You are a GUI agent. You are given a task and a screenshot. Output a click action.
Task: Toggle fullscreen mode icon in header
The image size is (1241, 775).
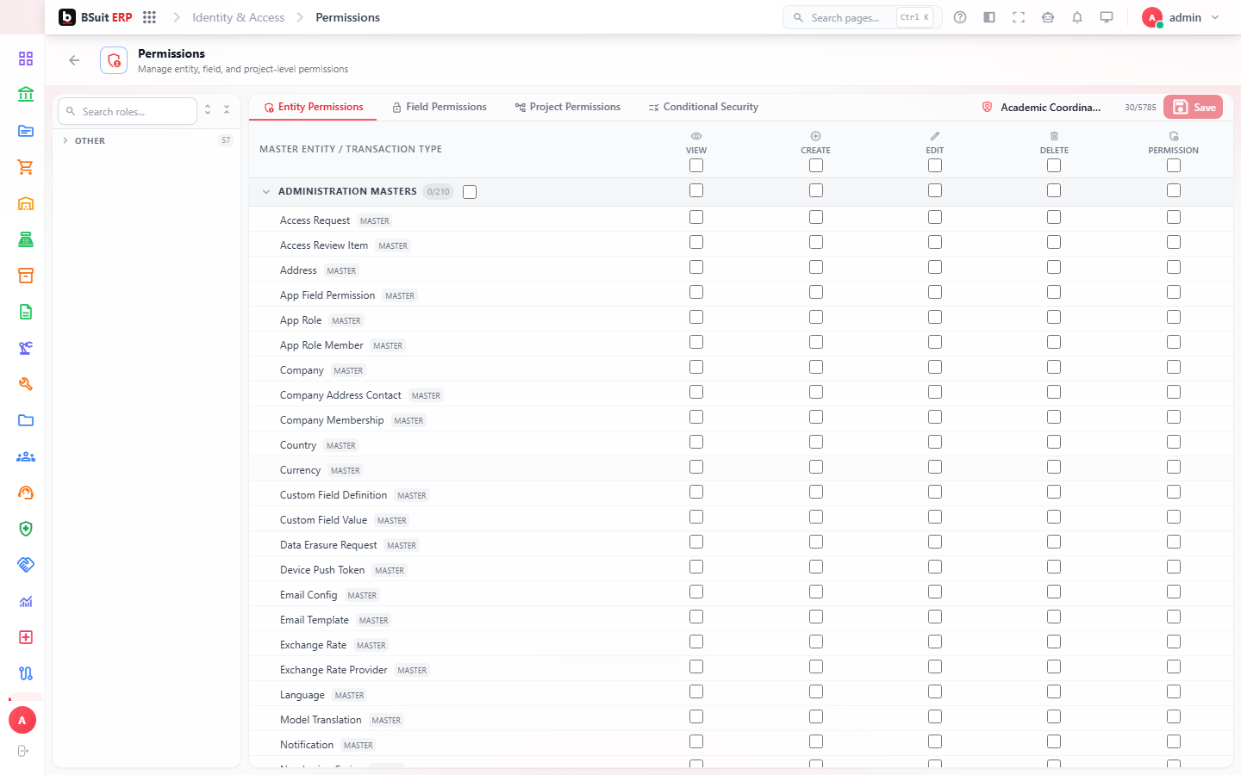coord(1019,17)
